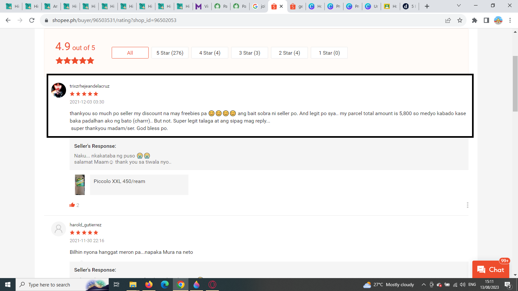Filter reviews by 3 Star (3)
This screenshot has height=291, width=518.
(250, 53)
